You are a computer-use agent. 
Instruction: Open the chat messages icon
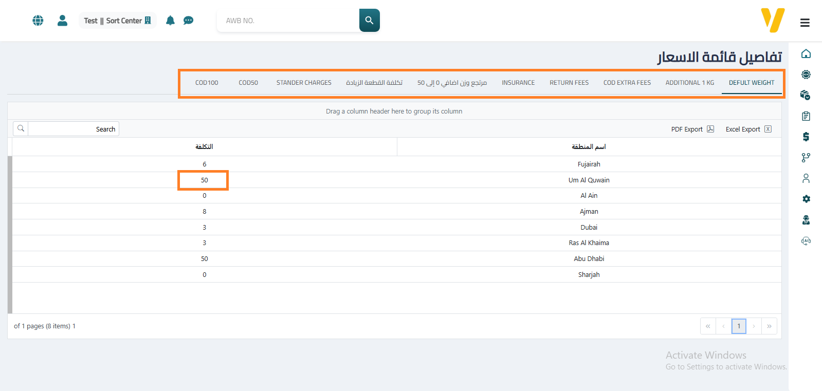(x=189, y=21)
